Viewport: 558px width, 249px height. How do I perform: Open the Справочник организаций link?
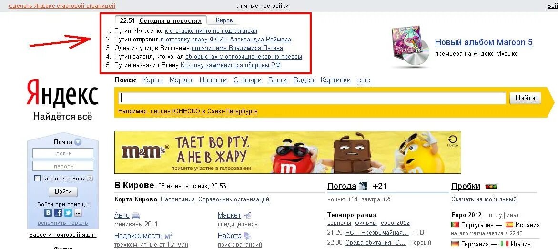(x=233, y=199)
